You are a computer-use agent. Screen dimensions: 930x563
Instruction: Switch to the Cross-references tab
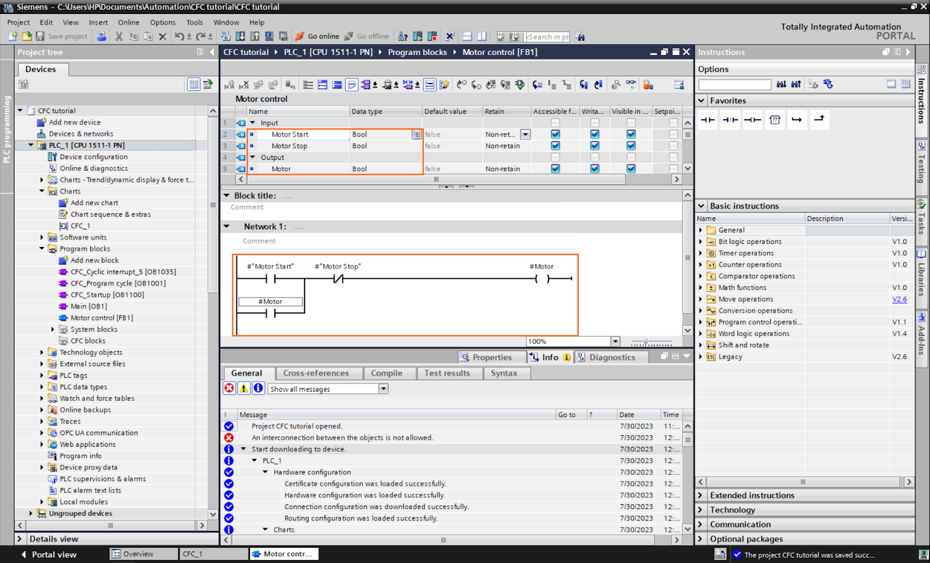[x=319, y=373]
